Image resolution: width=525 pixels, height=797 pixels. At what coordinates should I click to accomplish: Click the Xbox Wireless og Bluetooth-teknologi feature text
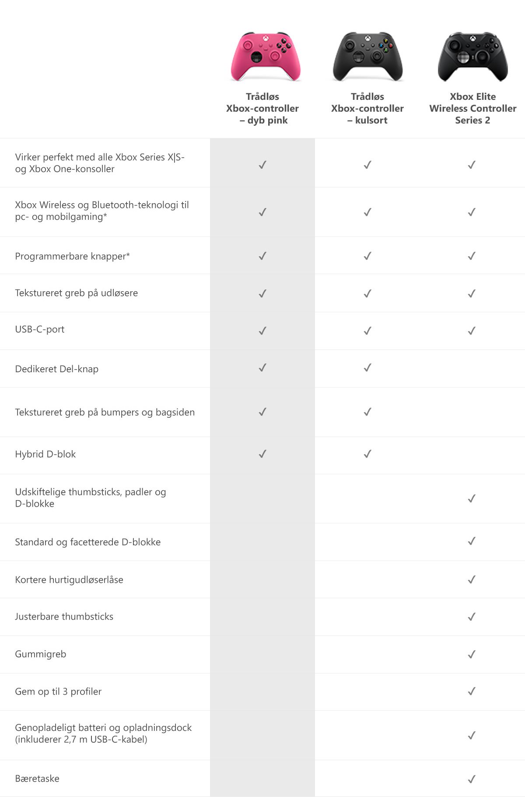102,211
